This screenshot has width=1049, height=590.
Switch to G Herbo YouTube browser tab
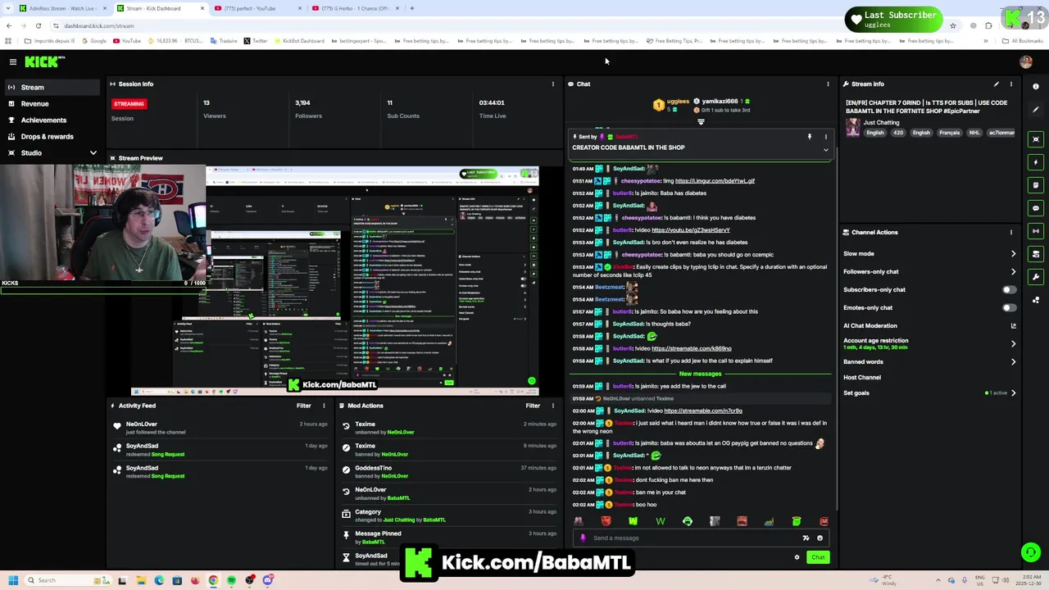point(356,8)
